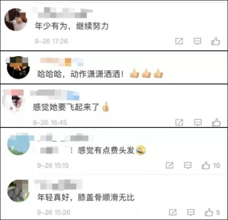Share the comment posted 9-26 15:26
Screen dimensions: 228x220
point(173,212)
